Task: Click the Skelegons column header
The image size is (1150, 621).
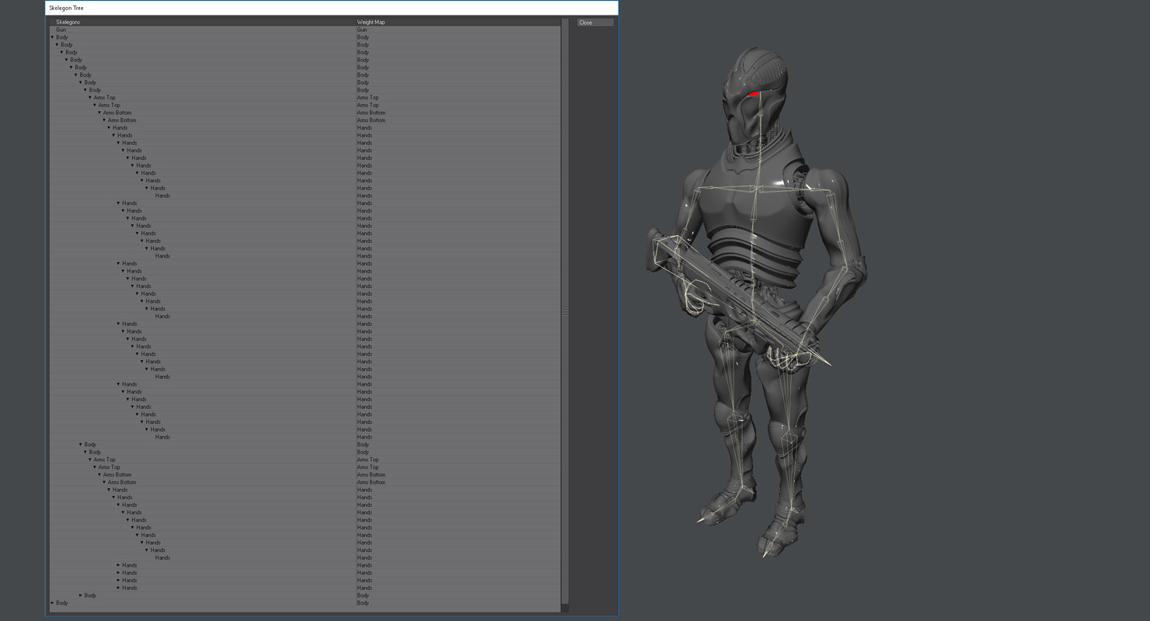Action: pyautogui.click(x=66, y=22)
